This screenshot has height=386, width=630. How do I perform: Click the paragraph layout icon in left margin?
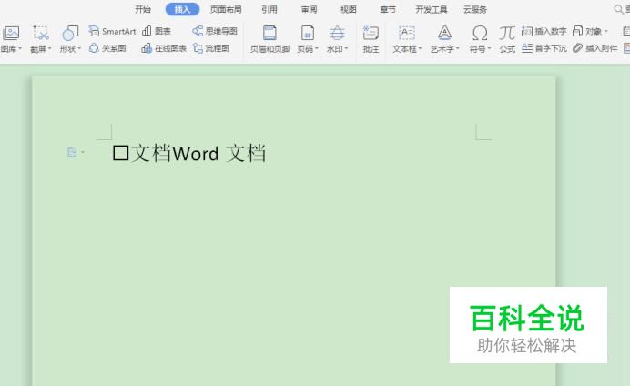click(72, 152)
